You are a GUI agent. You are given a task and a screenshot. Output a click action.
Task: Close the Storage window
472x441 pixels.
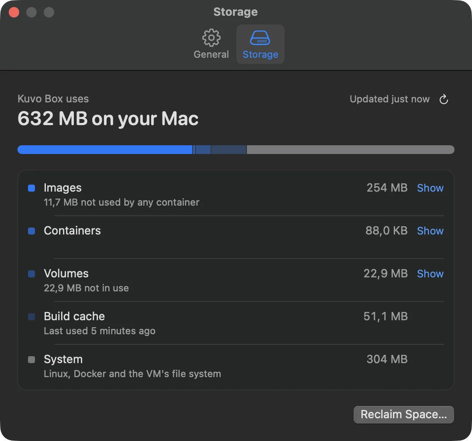14,12
